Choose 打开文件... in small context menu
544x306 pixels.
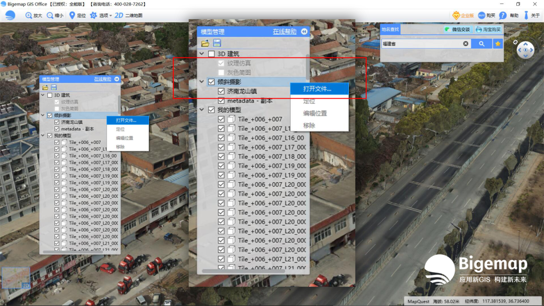127,120
